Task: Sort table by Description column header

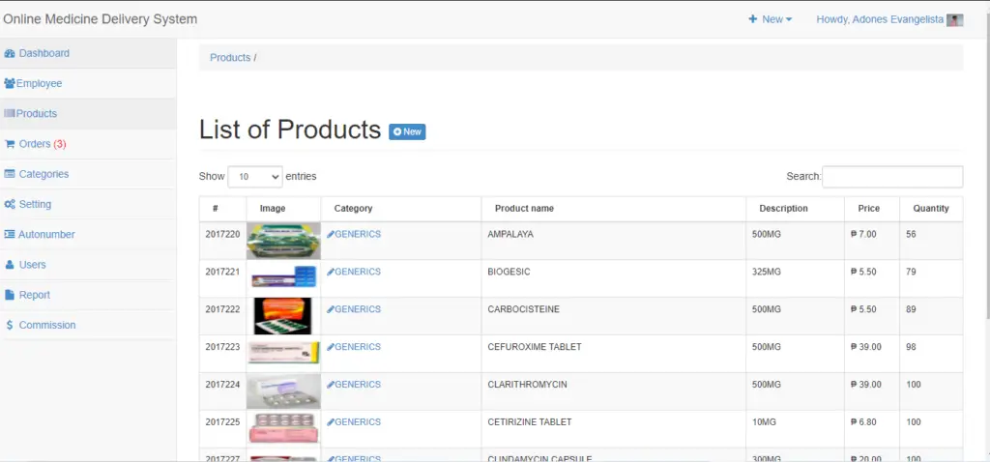Action: pyautogui.click(x=795, y=209)
